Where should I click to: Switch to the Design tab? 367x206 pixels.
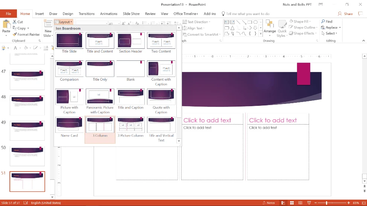click(68, 14)
